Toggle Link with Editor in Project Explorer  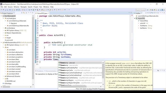coord(24,13)
